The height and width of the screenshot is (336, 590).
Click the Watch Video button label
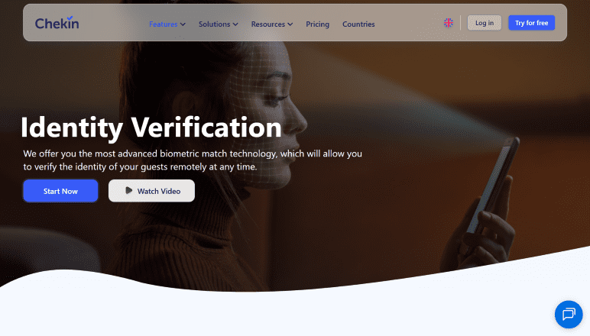(x=159, y=191)
